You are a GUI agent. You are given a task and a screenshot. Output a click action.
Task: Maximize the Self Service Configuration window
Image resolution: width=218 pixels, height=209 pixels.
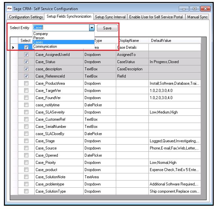pos(195,9)
